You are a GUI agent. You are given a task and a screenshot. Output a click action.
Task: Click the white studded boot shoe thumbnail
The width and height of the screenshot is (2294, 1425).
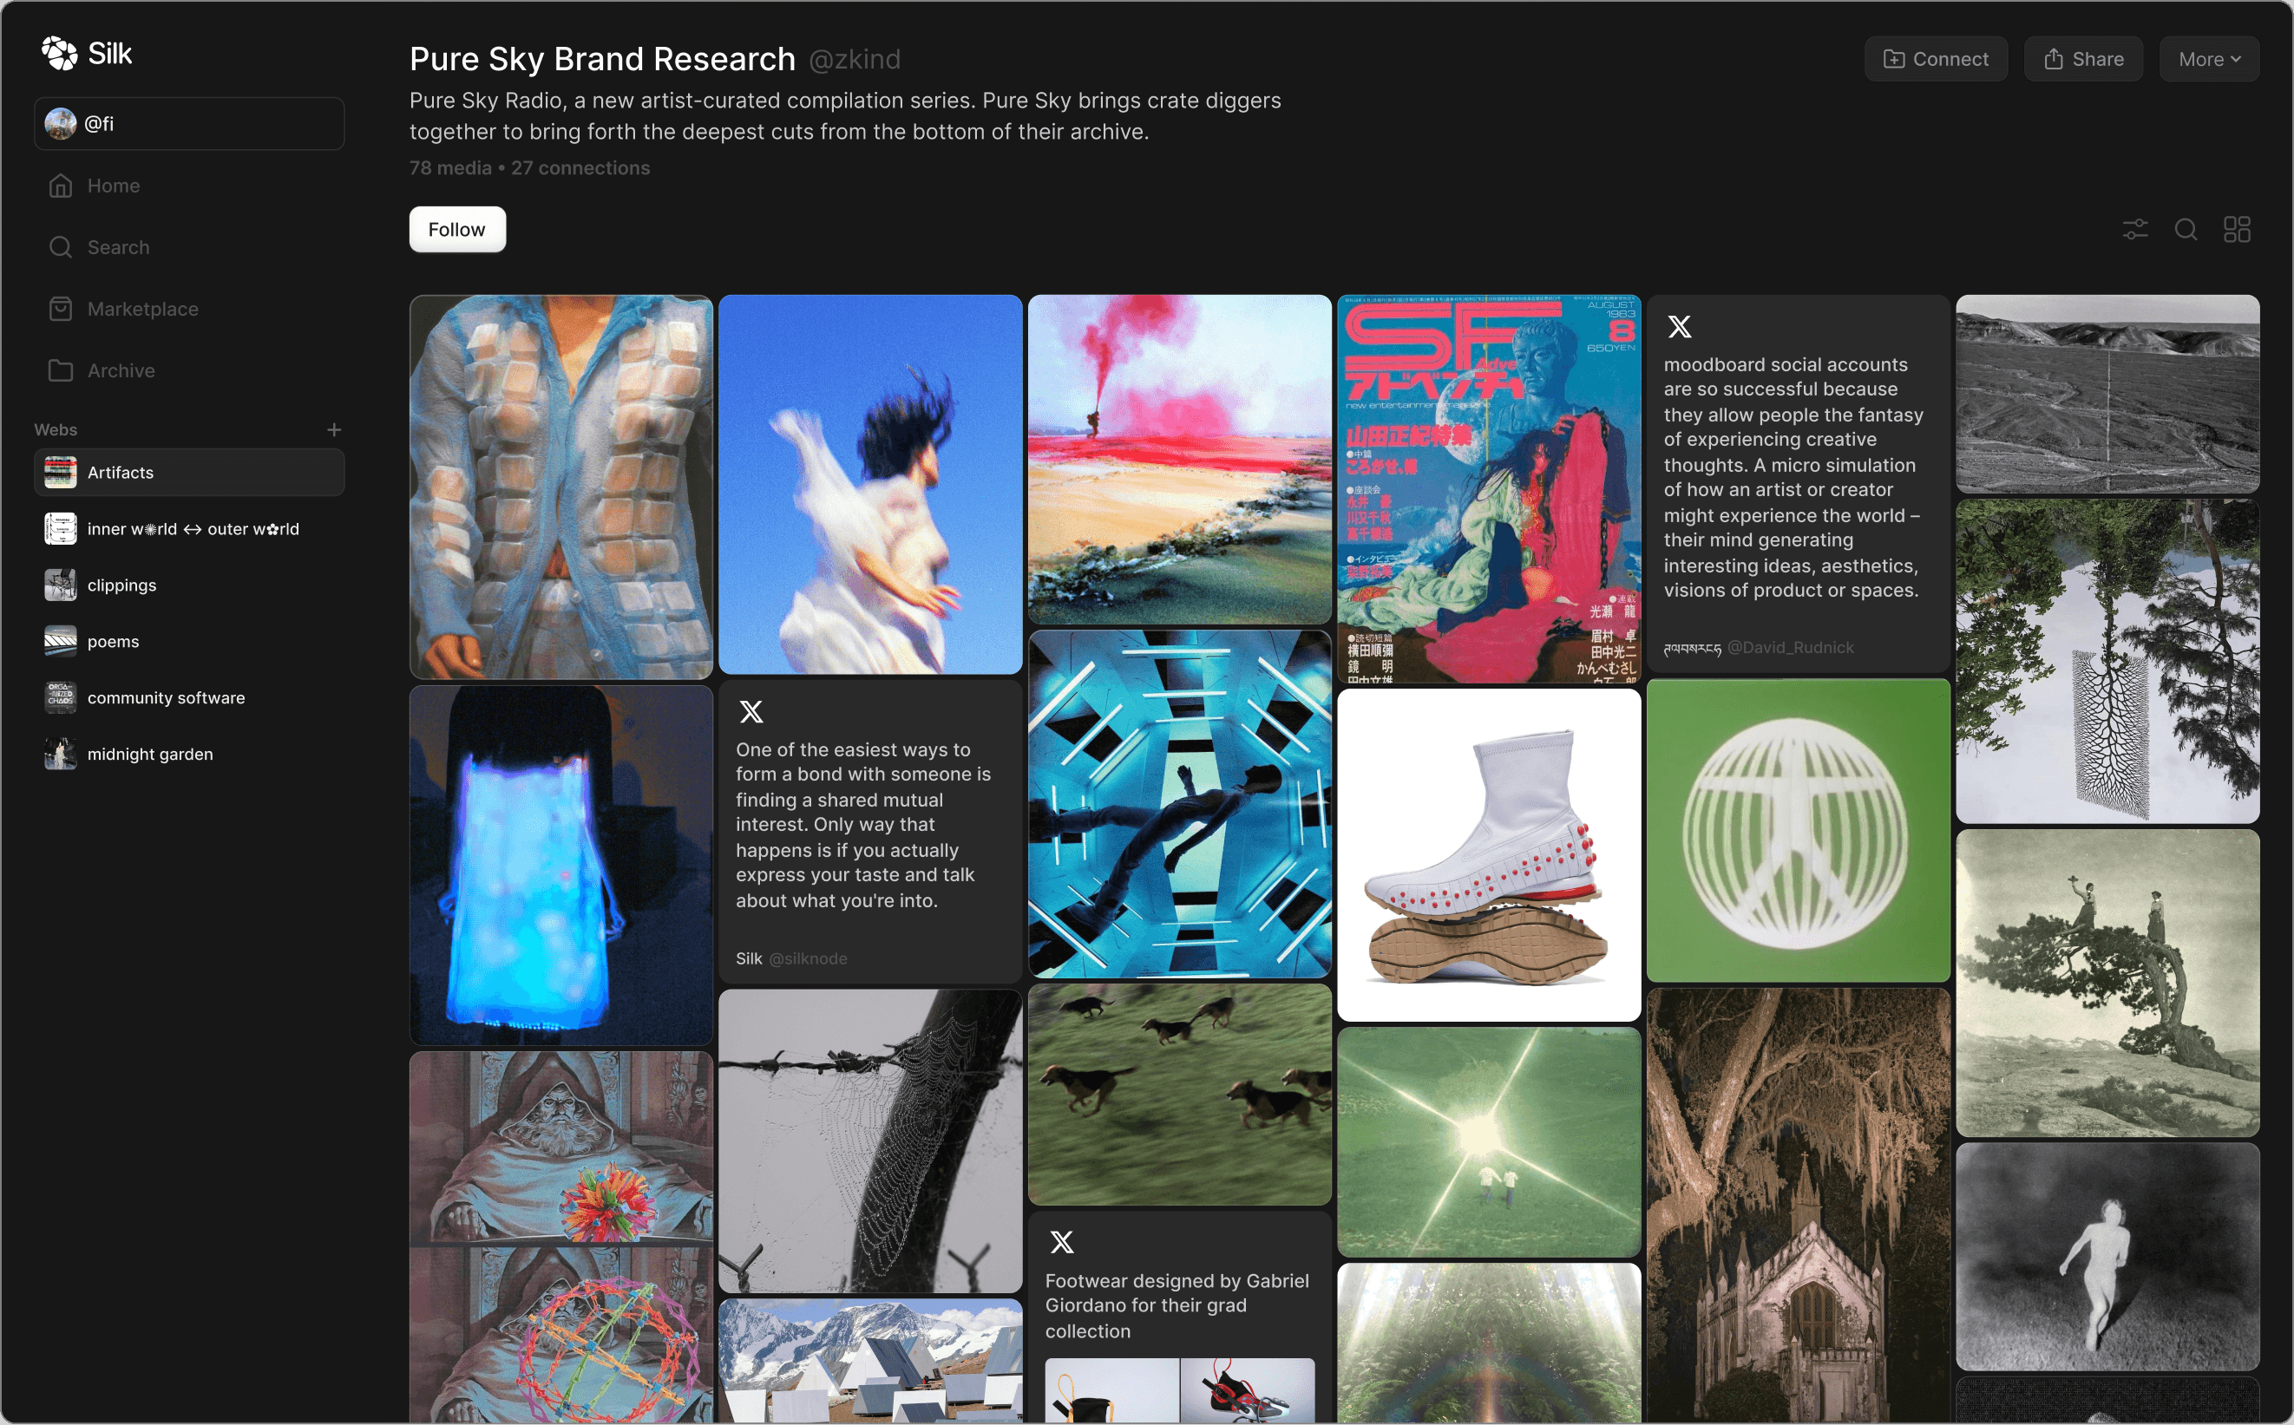pos(1490,853)
